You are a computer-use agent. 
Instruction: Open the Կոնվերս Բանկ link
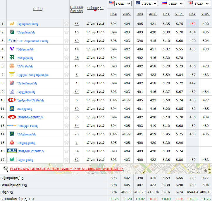point(27,126)
